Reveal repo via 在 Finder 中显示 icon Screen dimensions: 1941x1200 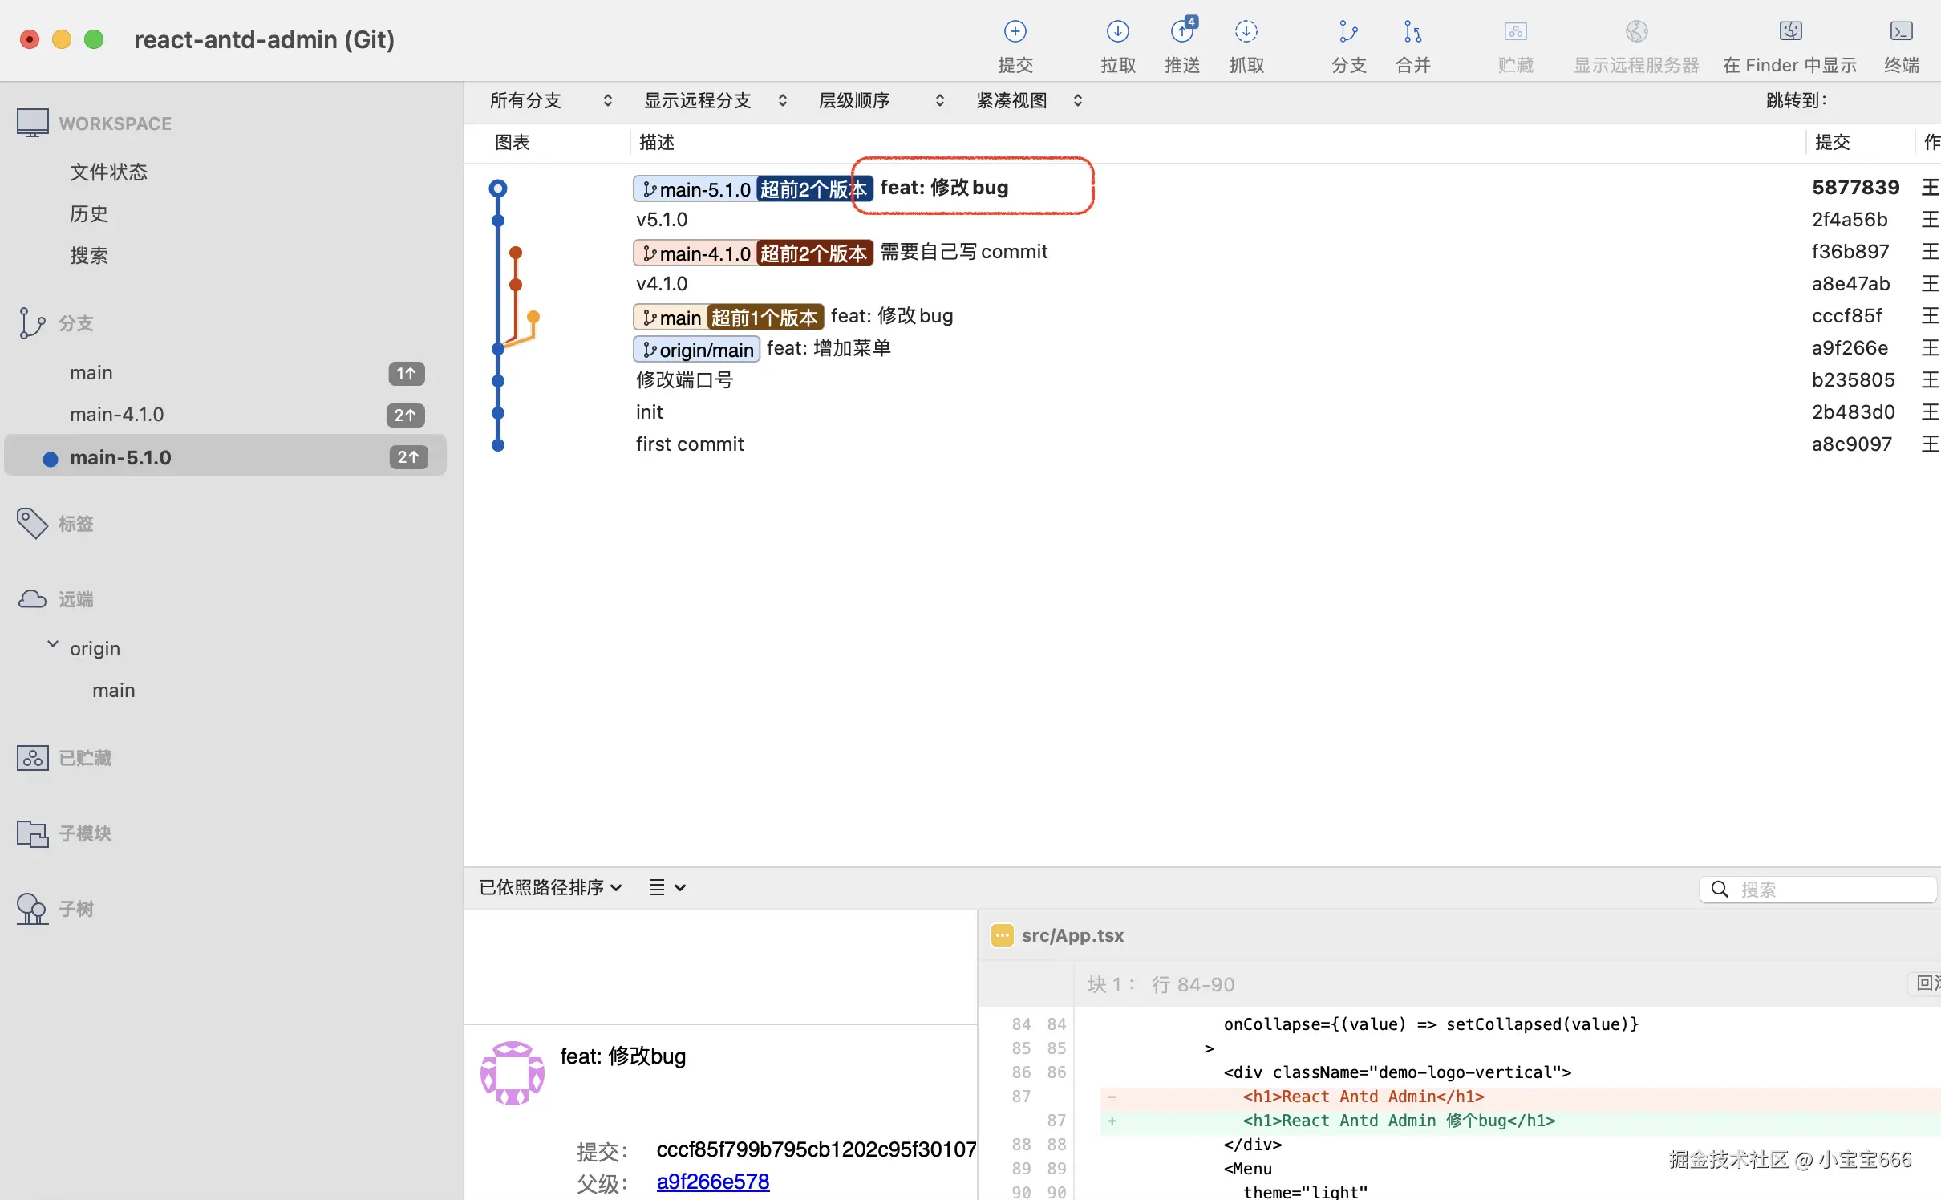pyautogui.click(x=1789, y=44)
